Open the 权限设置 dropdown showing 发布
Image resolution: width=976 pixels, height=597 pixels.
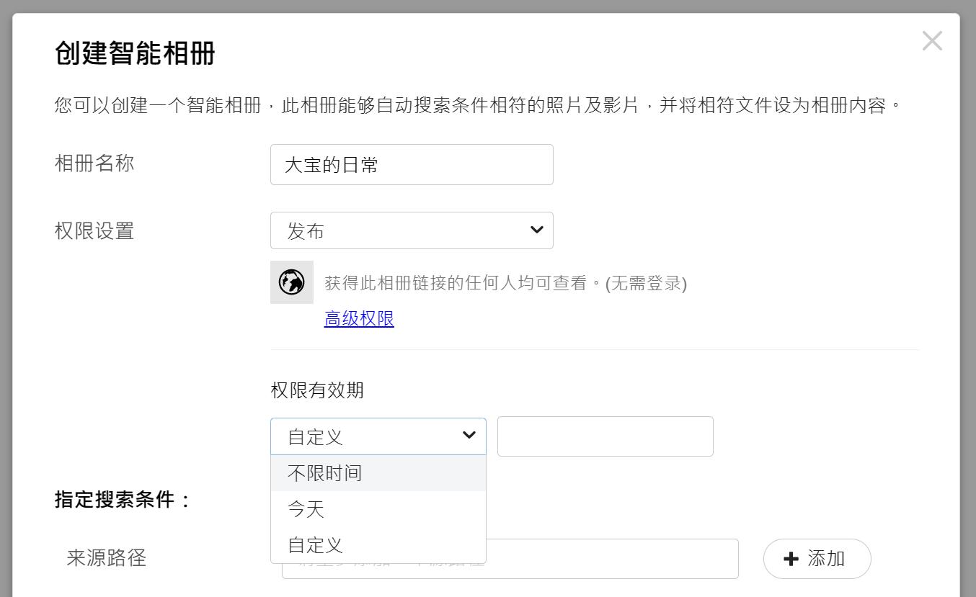coord(412,230)
